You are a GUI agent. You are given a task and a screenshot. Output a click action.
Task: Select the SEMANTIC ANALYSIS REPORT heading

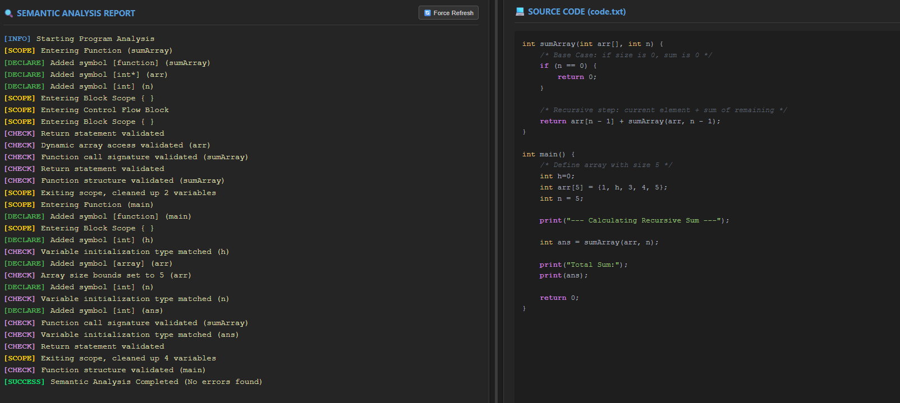76,13
